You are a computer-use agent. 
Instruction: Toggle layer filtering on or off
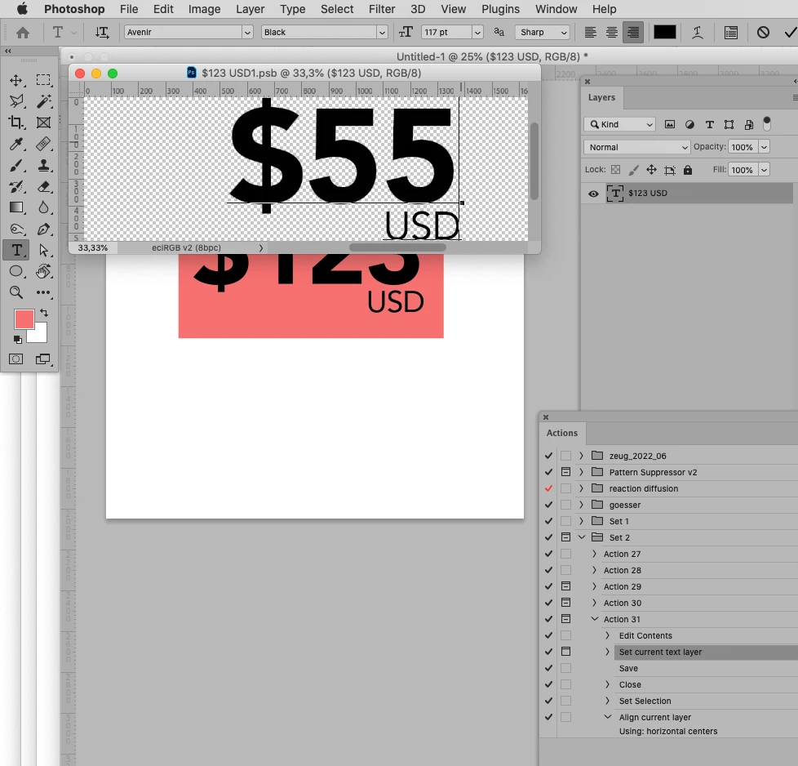pos(767,123)
